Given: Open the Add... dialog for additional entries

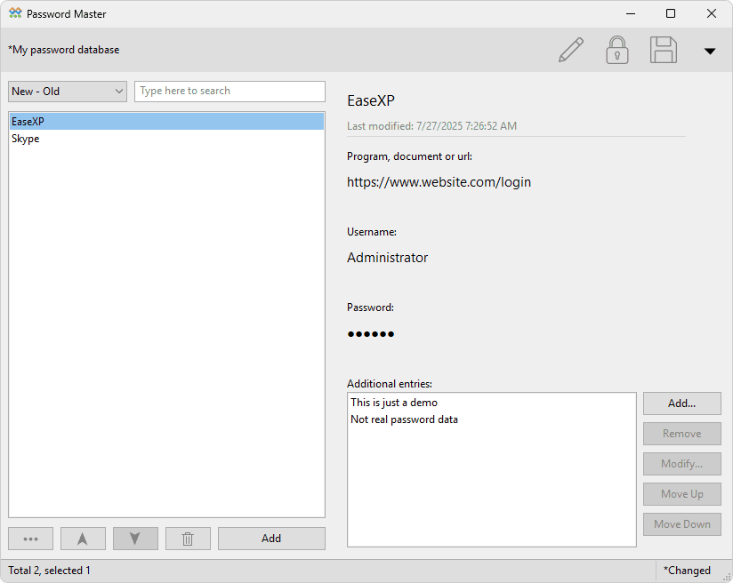Looking at the screenshot, I should 681,403.
